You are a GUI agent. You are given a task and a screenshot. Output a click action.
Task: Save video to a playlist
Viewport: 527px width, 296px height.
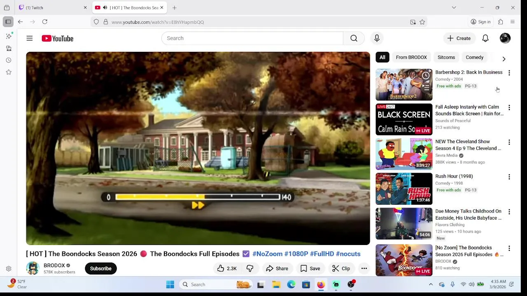click(310, 268)
